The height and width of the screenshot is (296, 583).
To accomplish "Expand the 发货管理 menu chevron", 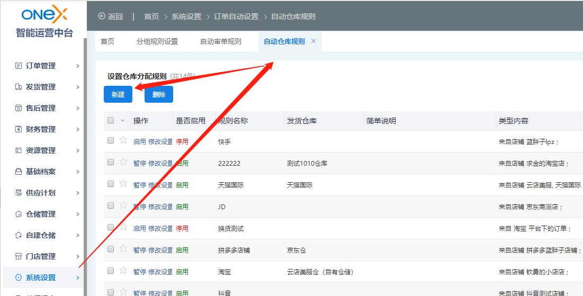I will tap(78, 87).
